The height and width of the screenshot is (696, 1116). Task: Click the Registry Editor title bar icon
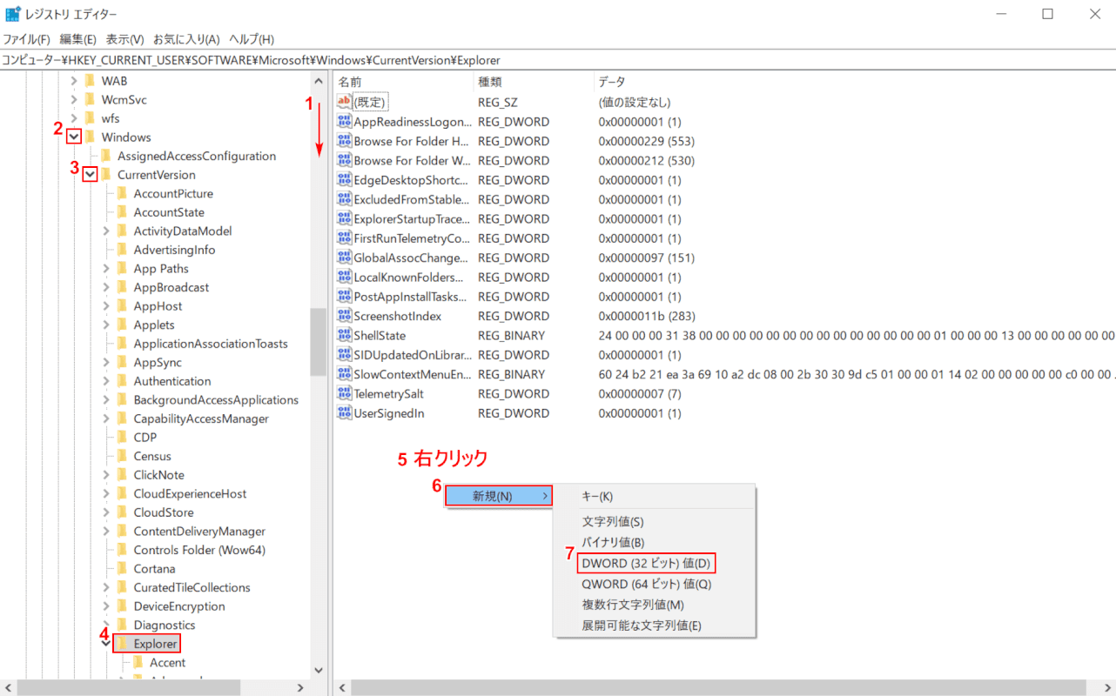[13, 14]
